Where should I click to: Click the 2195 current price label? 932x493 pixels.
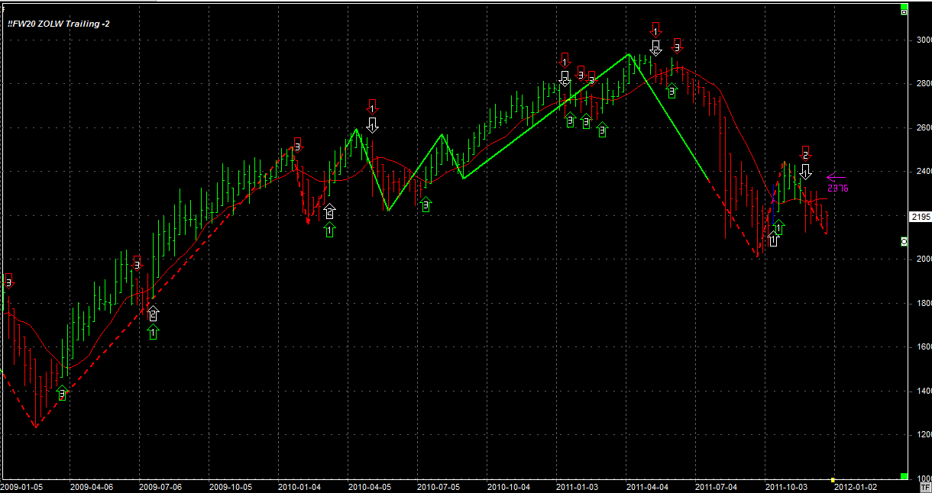(920, 217)
